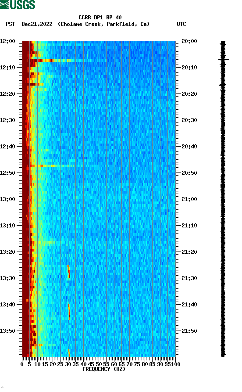Click the "FREQUENCY (HZ)" axis title
The height and width of the screenshot is (392, 242).
[x=103, y=369]
